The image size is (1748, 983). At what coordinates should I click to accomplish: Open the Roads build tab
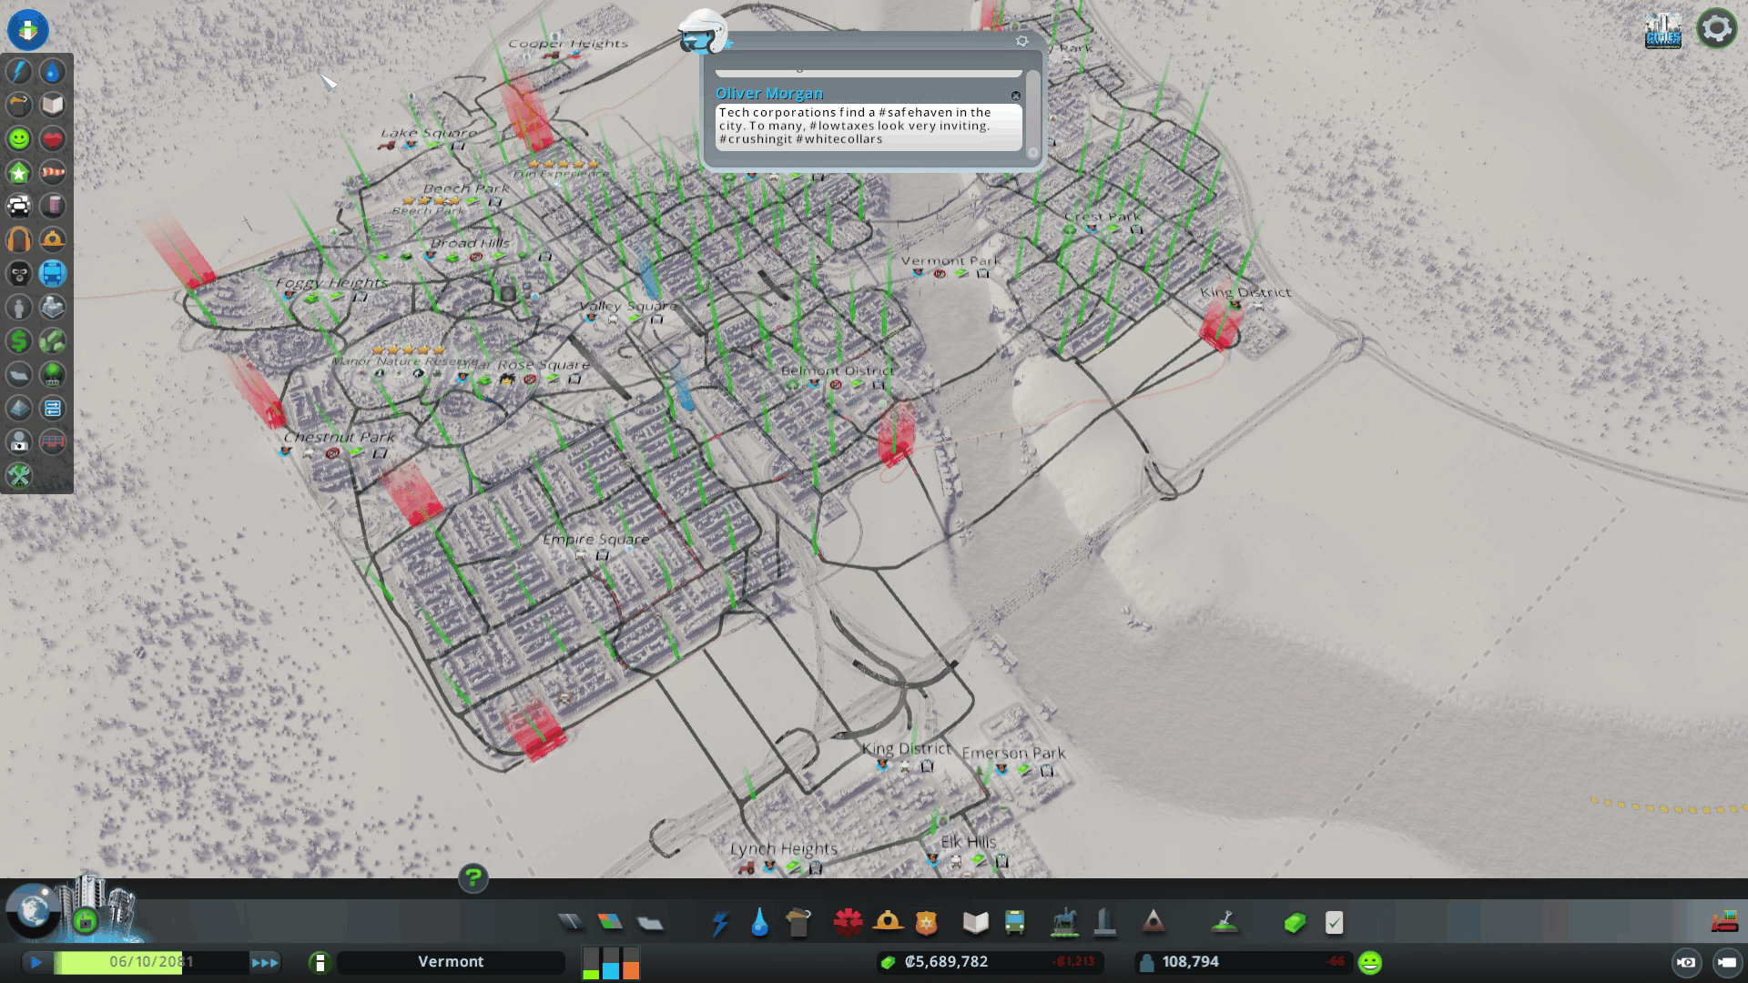click(x=571, y=923)
